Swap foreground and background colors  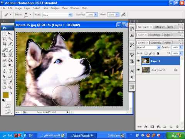[x=11, y=92]
